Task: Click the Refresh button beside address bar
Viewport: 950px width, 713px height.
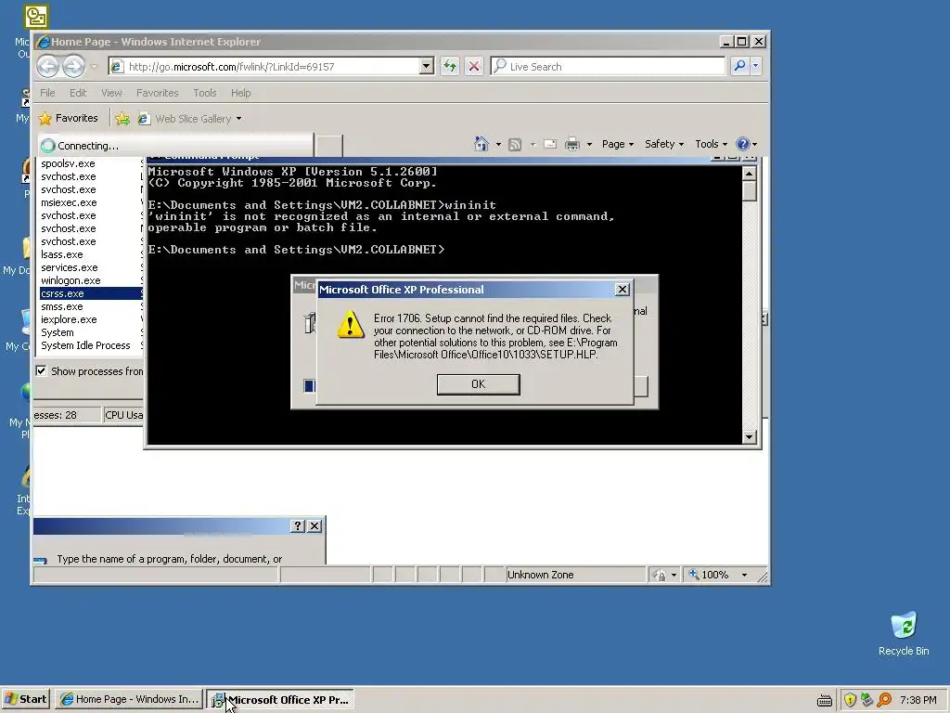Action: pos(450,66)
